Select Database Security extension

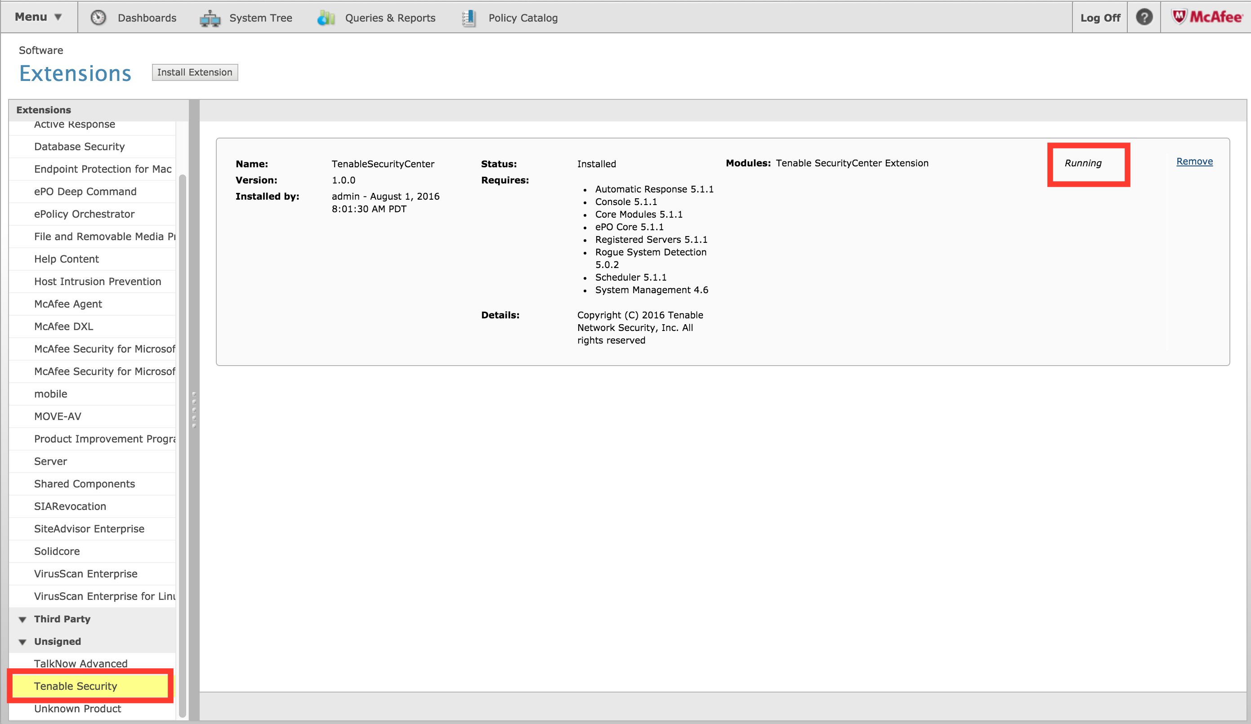92,147
